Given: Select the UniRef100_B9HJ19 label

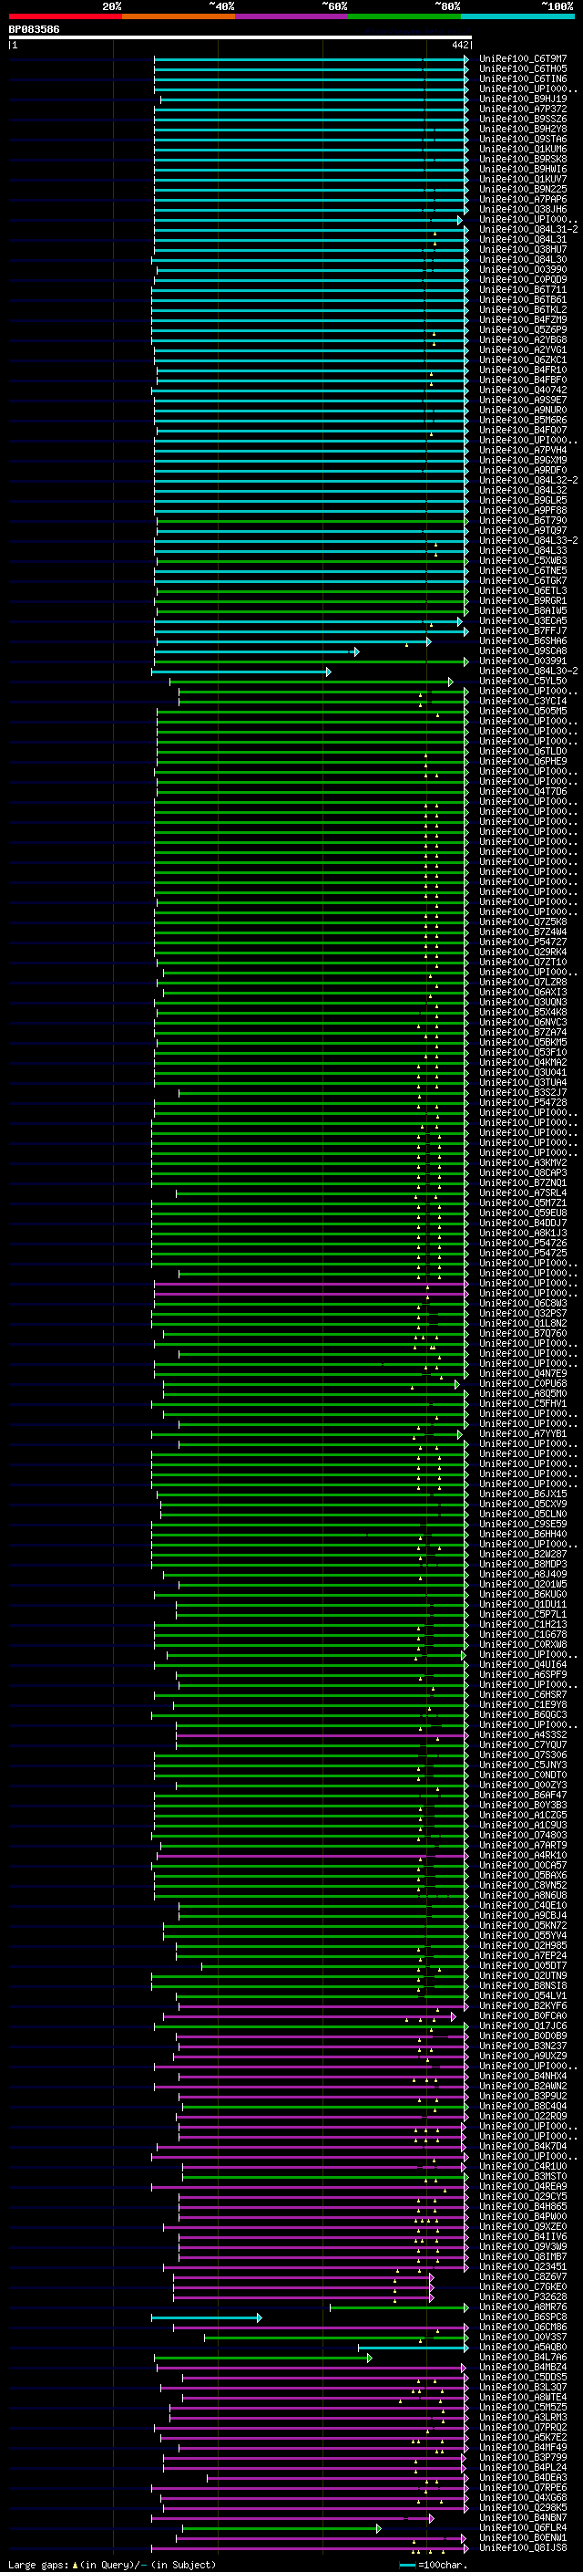Looking at the screenshot, I should pyautogui.click(x=522, y=99).
